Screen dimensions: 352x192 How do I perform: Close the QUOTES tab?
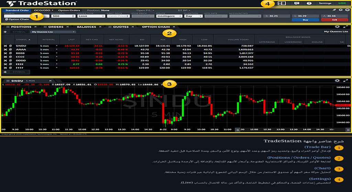(133, 27)
